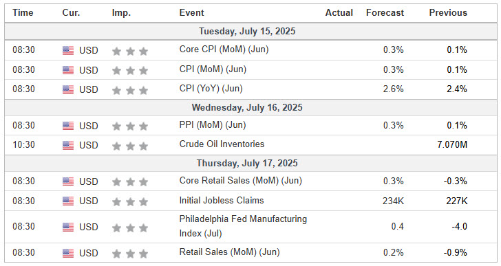
Task: Click the importance stars for Initial Jobless Claims
Action: pyautogui.click(x=130, y=201)
